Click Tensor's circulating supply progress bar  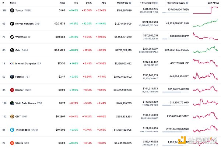tap(175, 13)
